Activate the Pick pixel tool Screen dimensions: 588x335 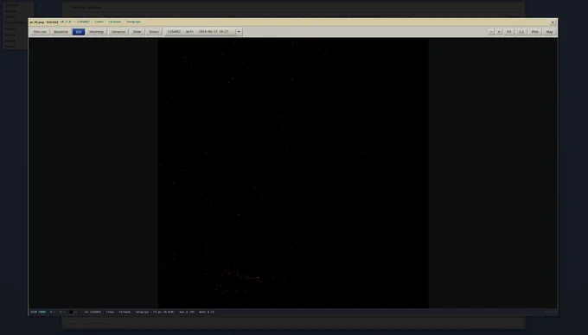point(534,32)
